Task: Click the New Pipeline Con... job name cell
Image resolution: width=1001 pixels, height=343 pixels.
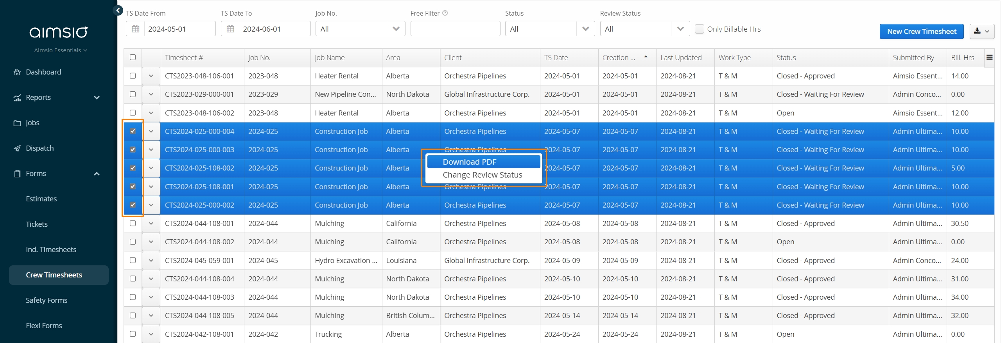Action: [x=346, y=94]
